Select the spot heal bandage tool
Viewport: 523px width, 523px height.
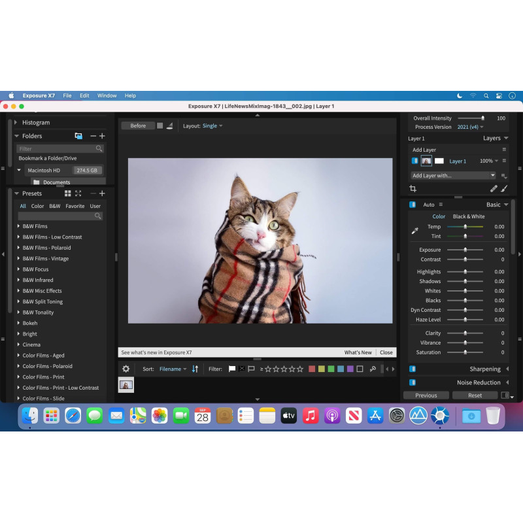[x=494, y=188]
